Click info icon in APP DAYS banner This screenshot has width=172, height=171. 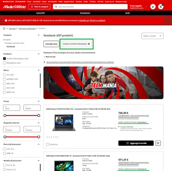point(6,21)
